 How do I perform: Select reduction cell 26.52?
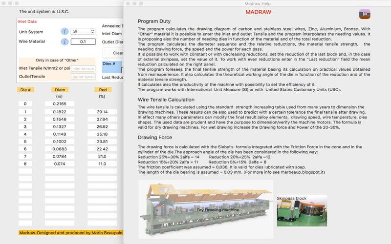pos(102,127)
